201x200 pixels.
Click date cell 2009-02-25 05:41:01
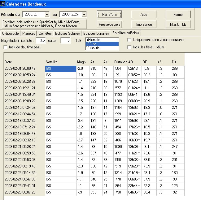coord(20,186)
